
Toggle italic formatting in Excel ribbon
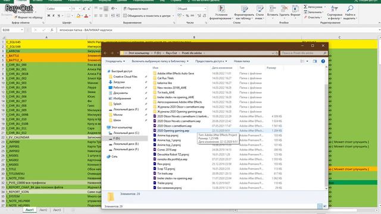pos(54,16)
